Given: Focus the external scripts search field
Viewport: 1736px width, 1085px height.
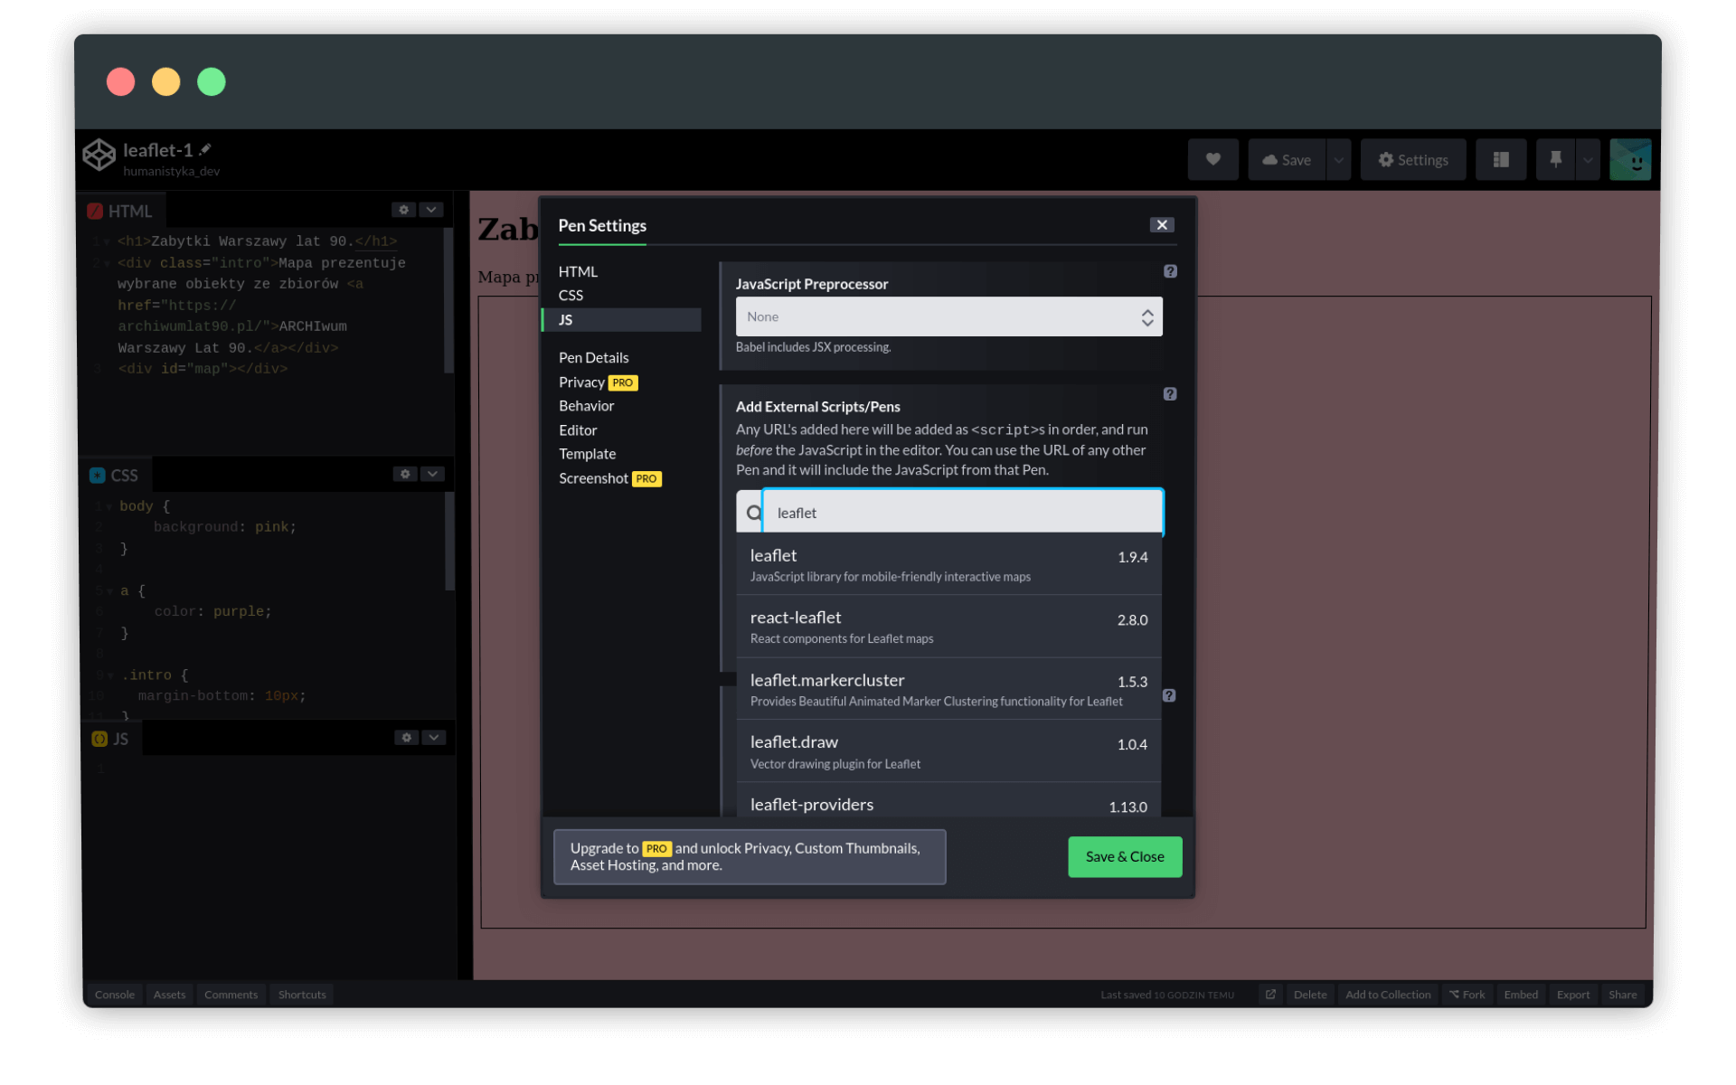Looking at the screenshot, I should 963,513.
